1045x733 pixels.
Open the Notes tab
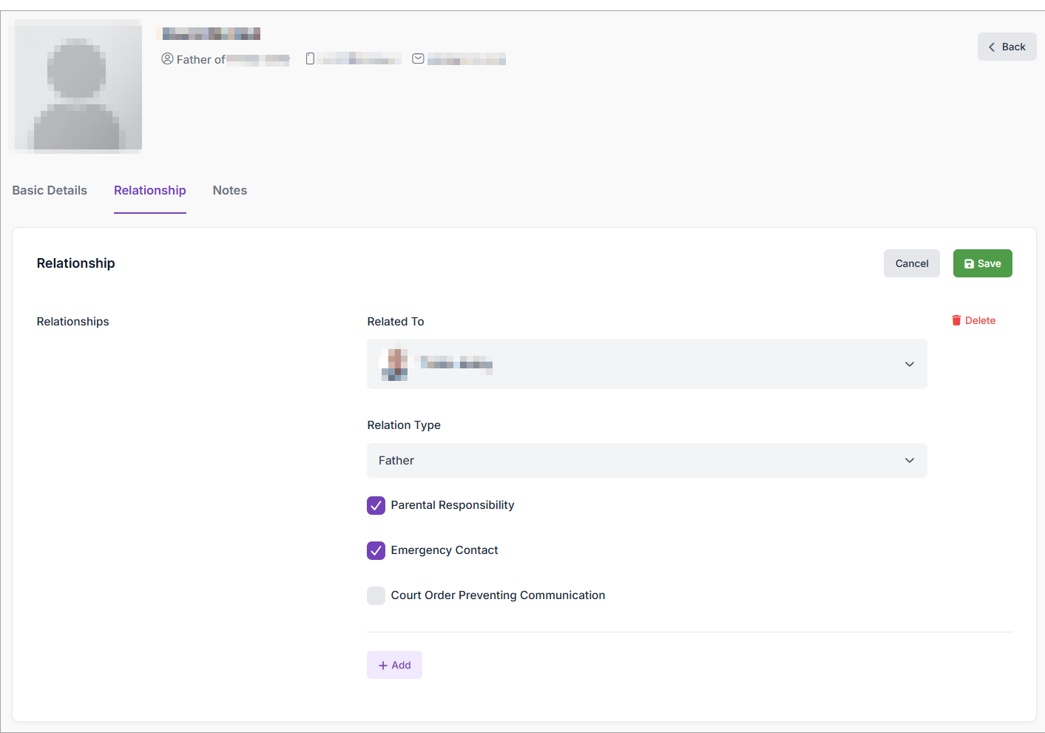[229, 190]
